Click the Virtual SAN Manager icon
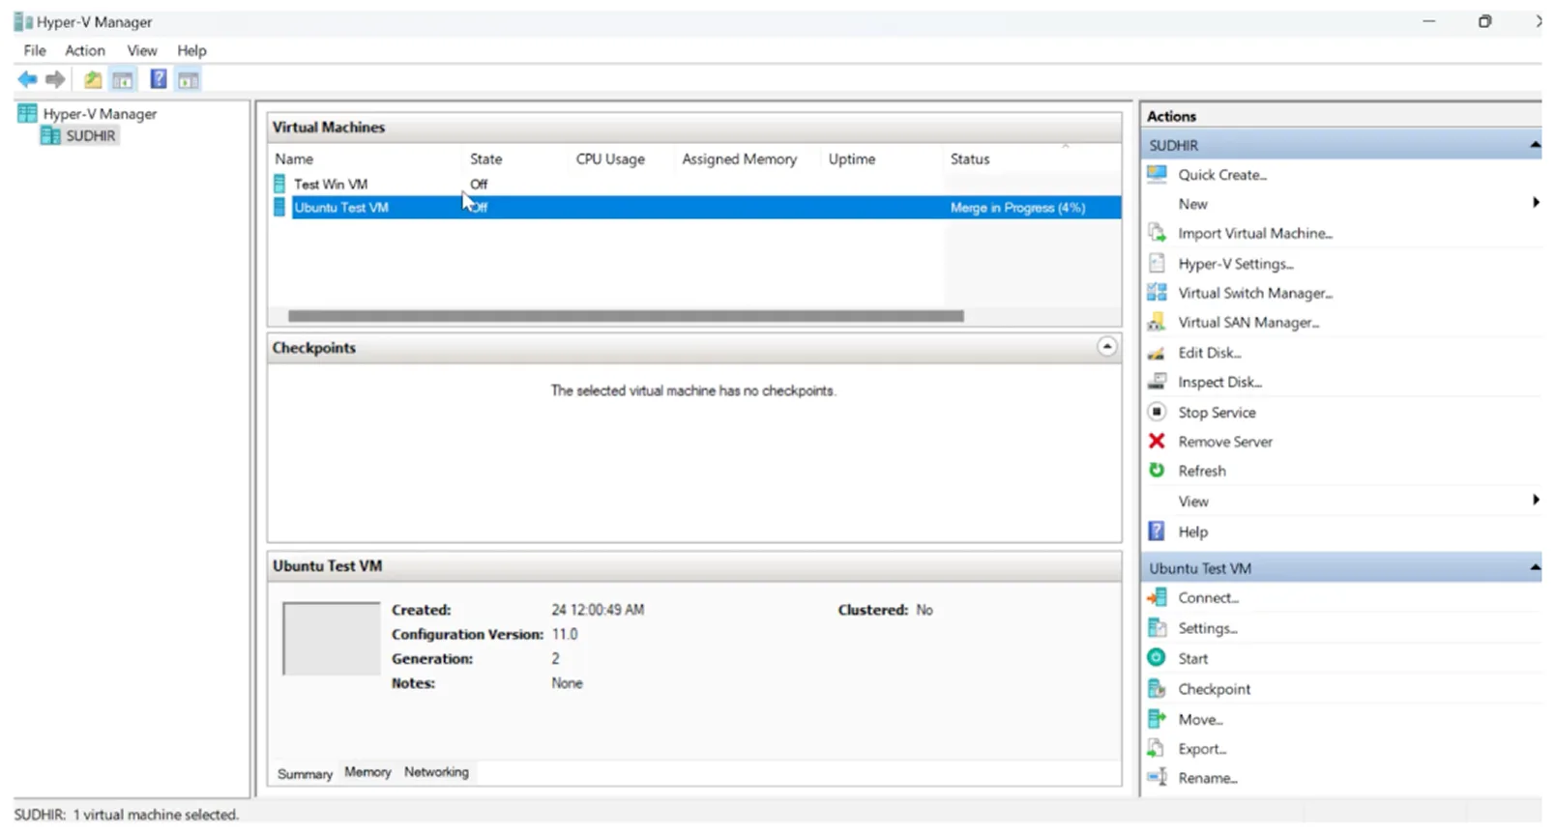1555x834 pixels. pos(1157,322)
